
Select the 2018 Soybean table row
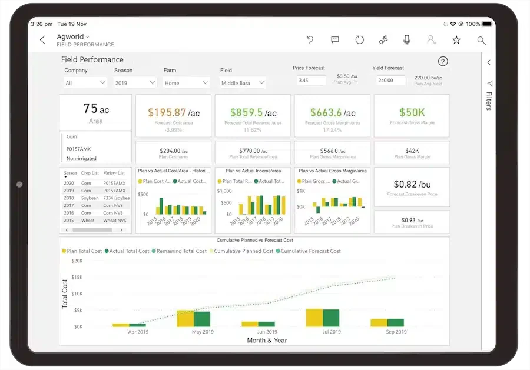(x=95, y=198)
